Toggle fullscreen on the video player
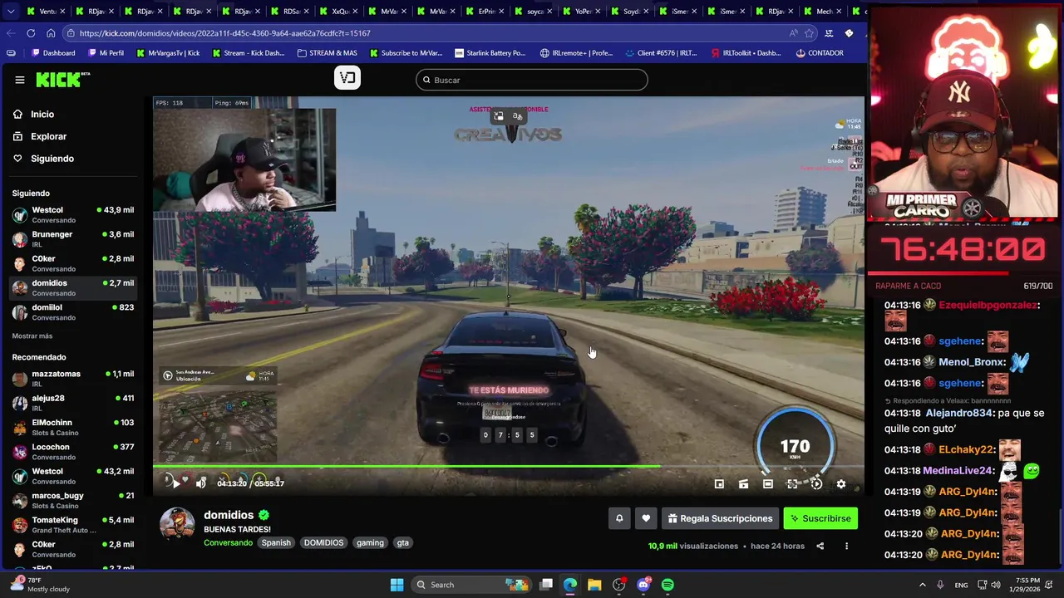This screenshot has height=598, width=1064. (792, 484)
